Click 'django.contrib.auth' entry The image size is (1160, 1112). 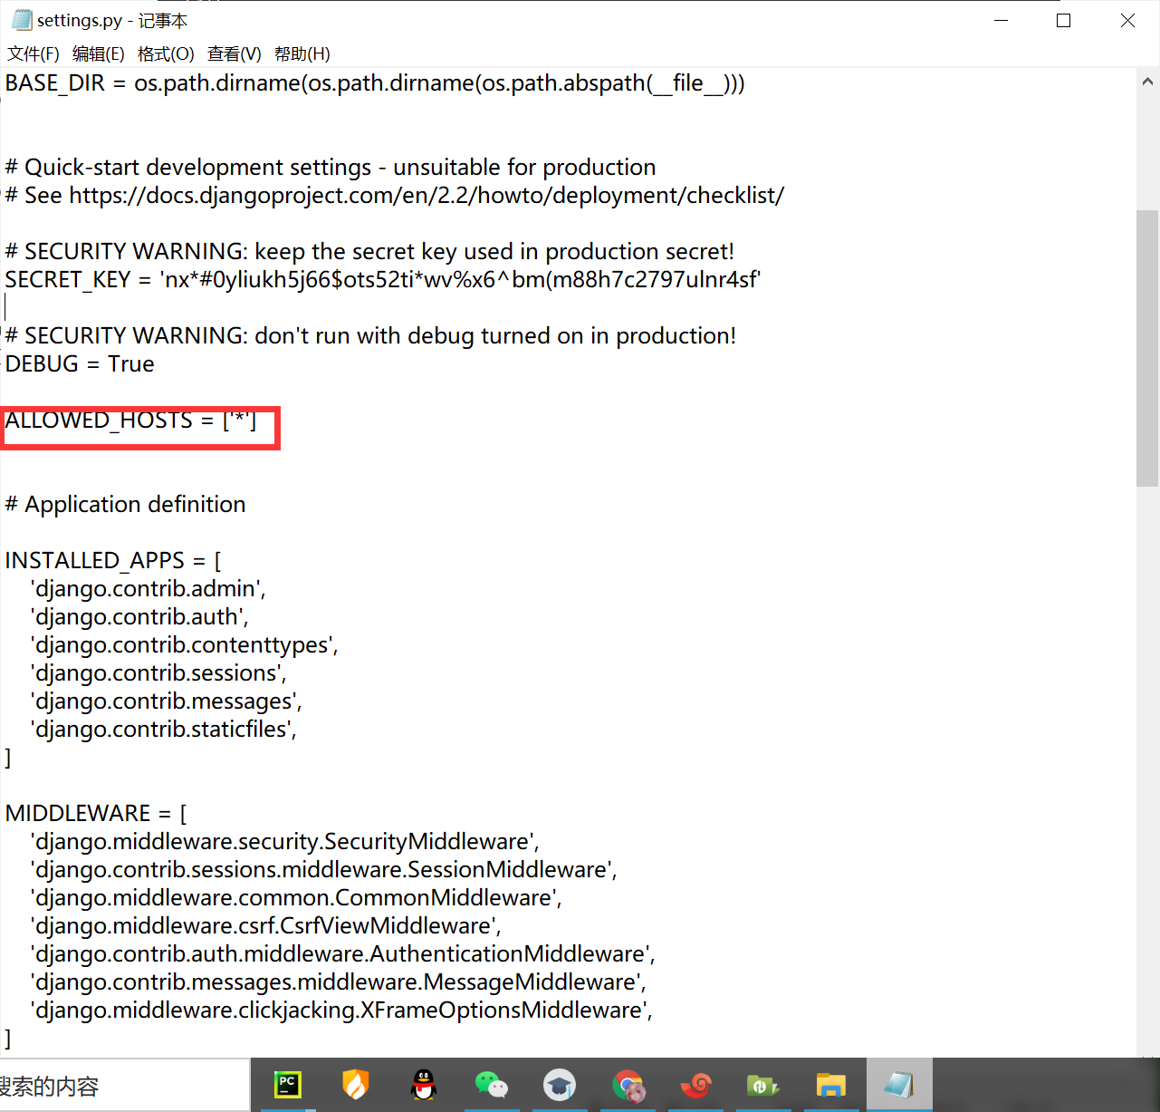coord(139,617)
